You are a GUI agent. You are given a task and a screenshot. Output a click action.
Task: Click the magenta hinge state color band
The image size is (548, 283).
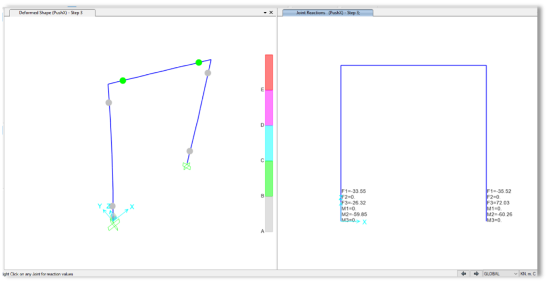pos(269,107)
